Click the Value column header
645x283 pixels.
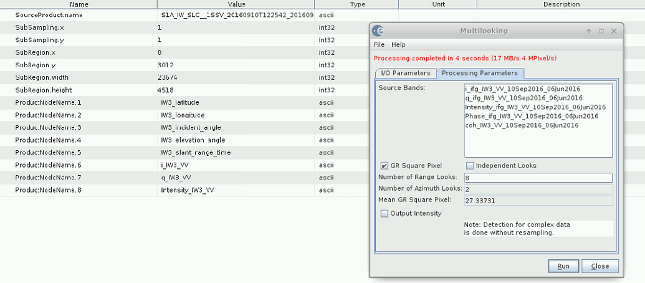coord(236,4)
